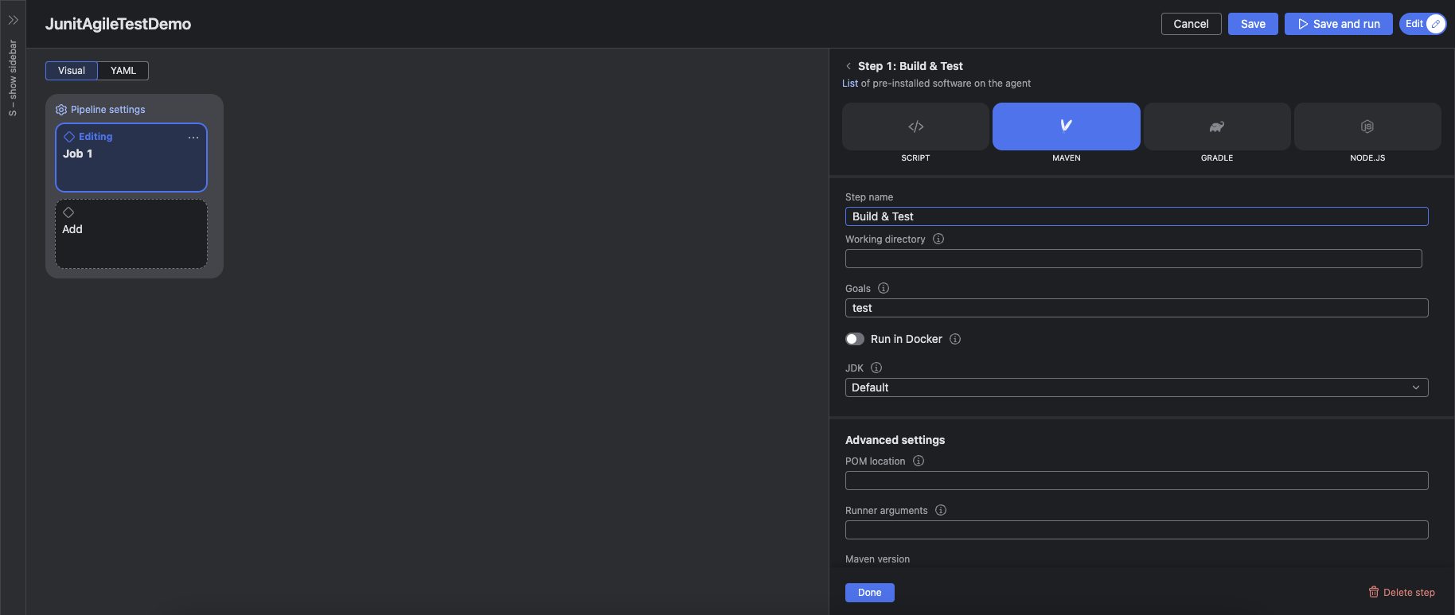
Task: Expand the sidebar with double chevron
Action: tap(13, 20)
